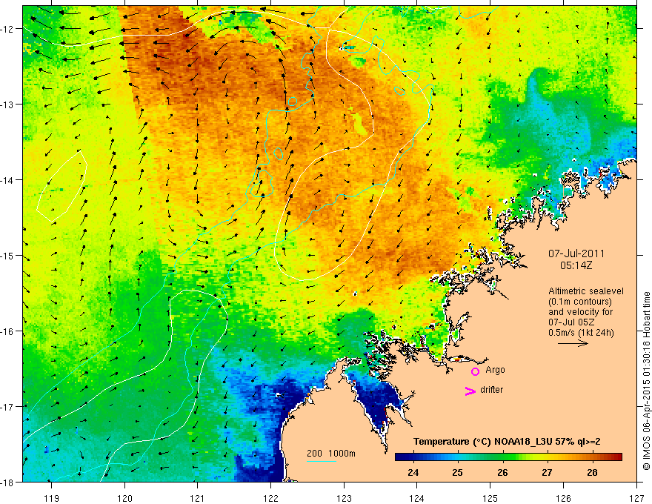Viewport: 652px width, 504px height.
Task: Click the latitude axis label -13
Action: point(8,105)
